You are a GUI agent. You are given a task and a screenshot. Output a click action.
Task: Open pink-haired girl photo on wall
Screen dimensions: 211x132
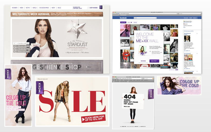(125, 31)
